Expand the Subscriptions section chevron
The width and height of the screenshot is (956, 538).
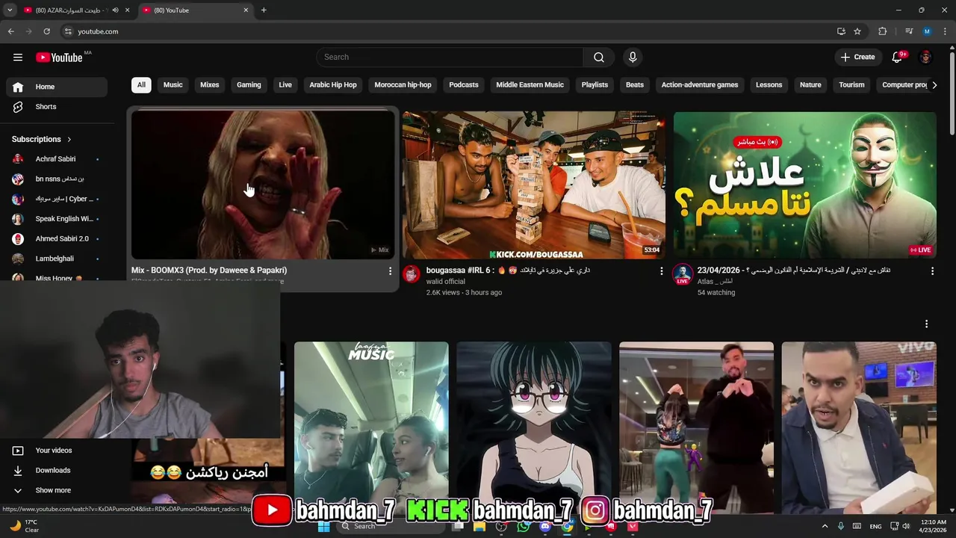pyautogui.click(x=69, y=140)
